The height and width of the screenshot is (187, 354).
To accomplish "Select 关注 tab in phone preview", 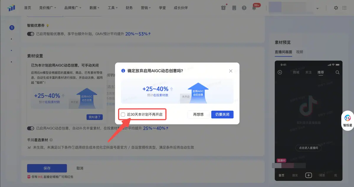I will coord(308,72).
